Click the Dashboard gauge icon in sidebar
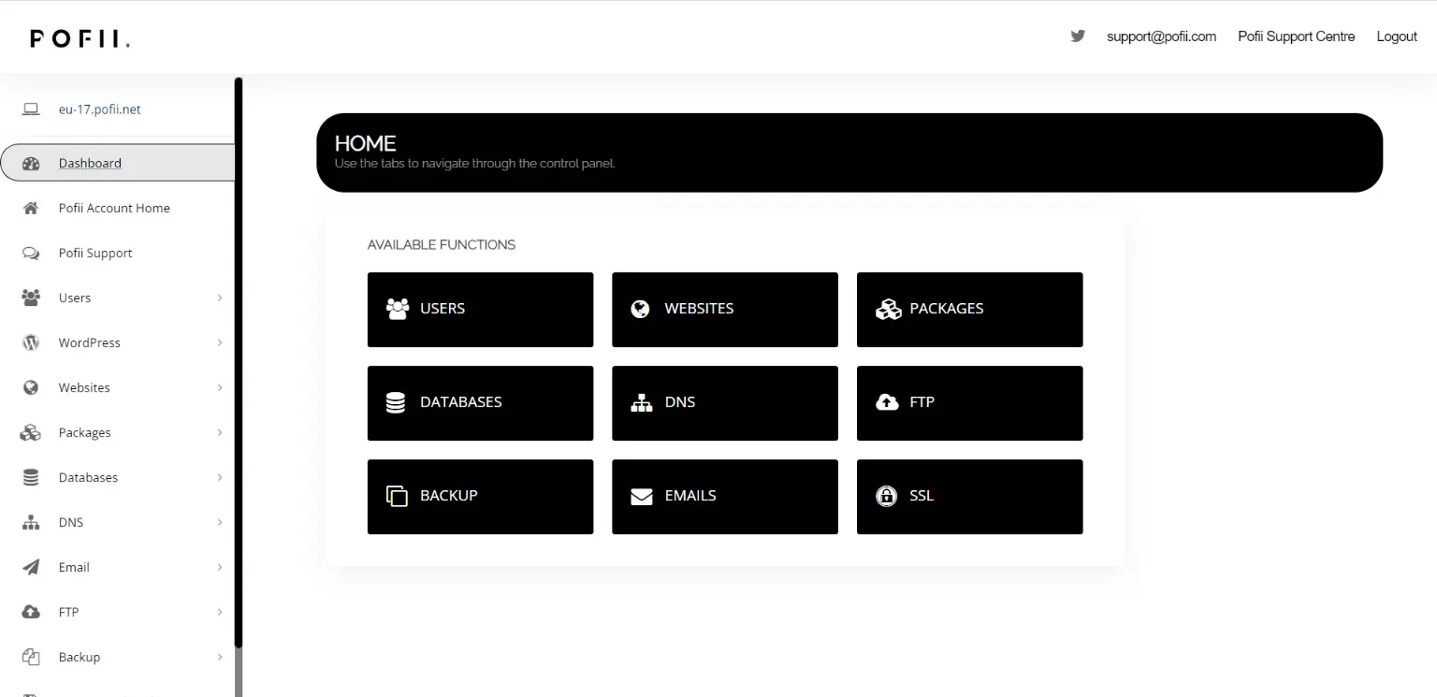The image size is (1437, 697). pyautogui.click(x=31, y=164)
